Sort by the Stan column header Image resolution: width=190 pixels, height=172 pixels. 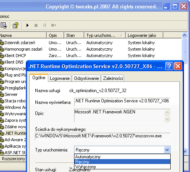74,35
